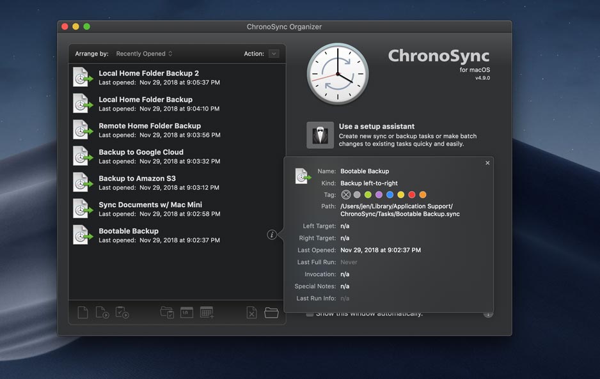Select Bootable Backup title in list
Image resolution: width=600 pixels, height=379 pixels.
pos(129,231)
